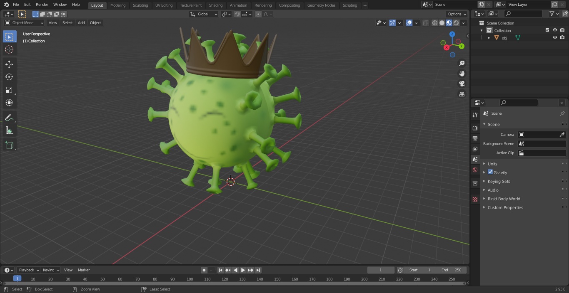Click the viewport zoom magnifier icon
Screen dimensions: 569x293
pos(462,63)
